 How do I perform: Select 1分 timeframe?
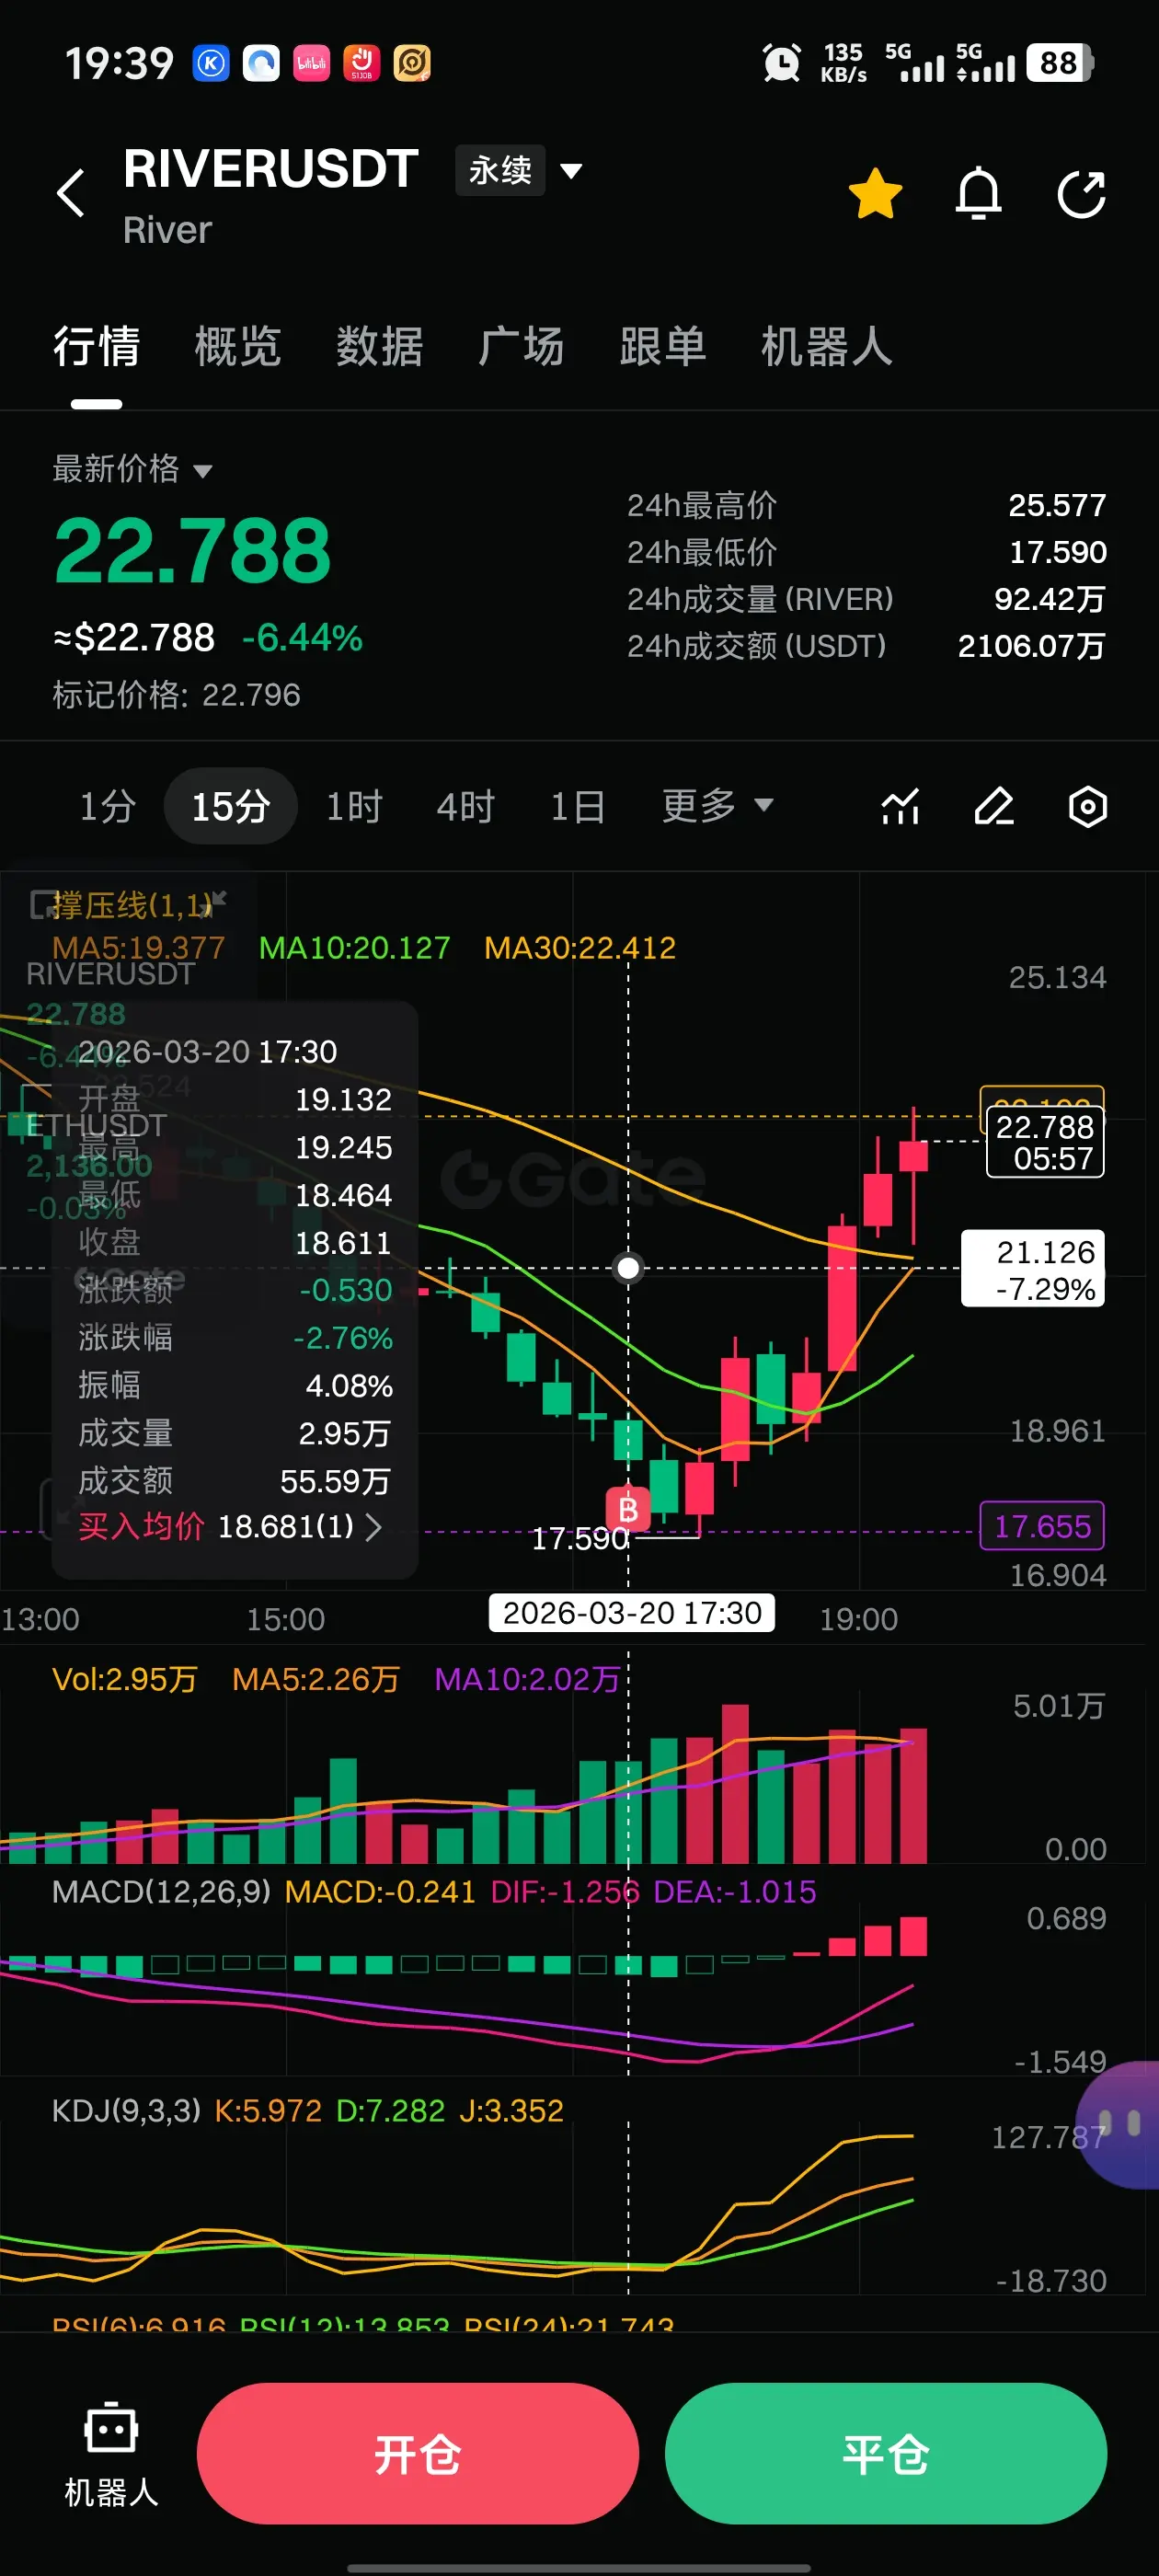[x=107, y=806]
